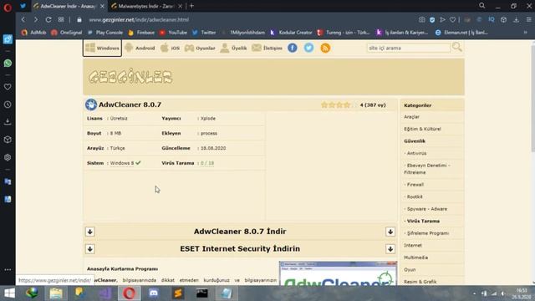Open the Firebase bookmark
This screenshot has width=535, height=301.
[x=141, y=33]
